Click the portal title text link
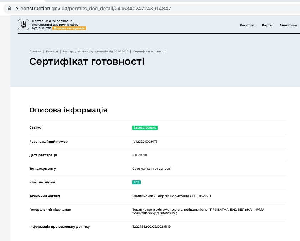This screenshot has width=300, height=241. point(56,25)
